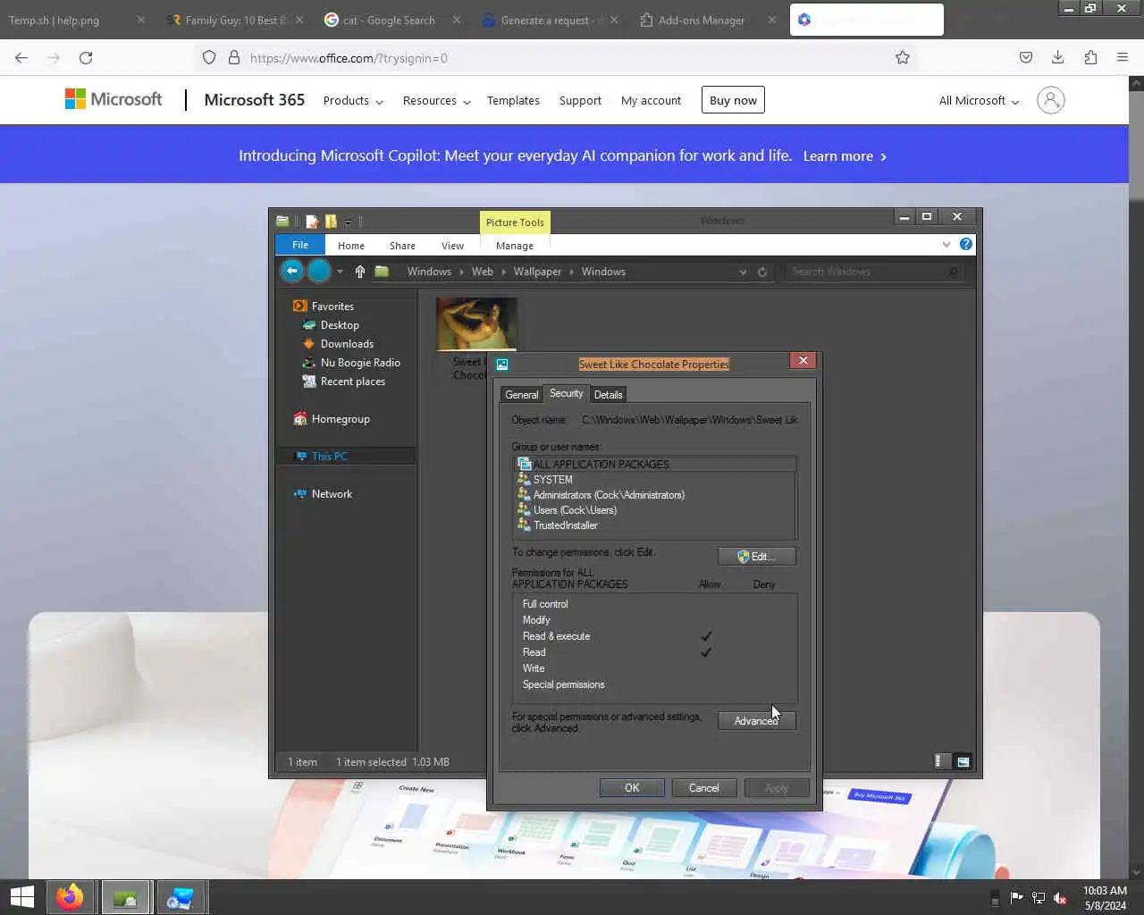Open the View ribbon tab

point(452,246)
